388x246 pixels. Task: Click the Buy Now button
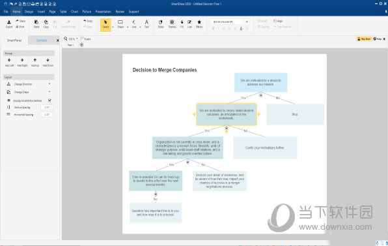(364, 39)
